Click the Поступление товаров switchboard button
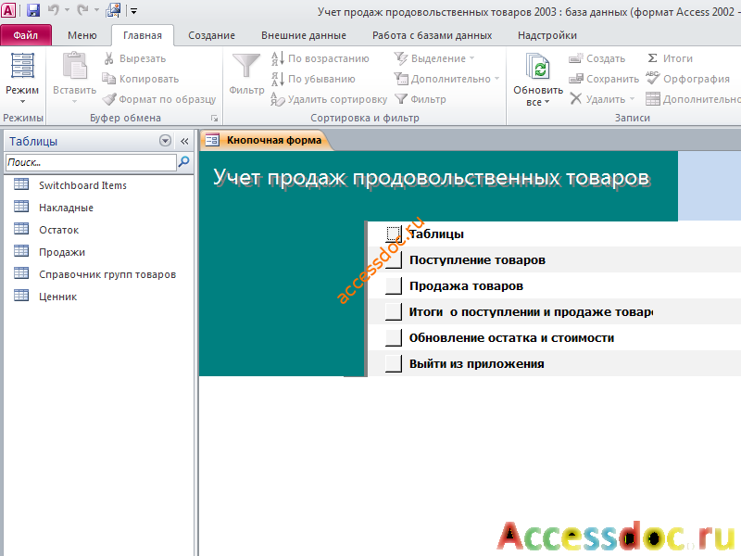 click(394, 260)
